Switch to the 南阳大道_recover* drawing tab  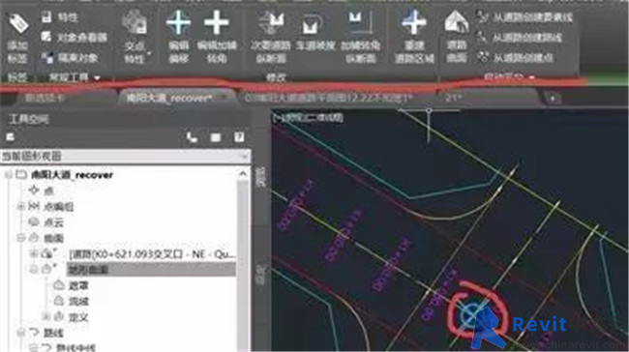(x=169, y=98)
